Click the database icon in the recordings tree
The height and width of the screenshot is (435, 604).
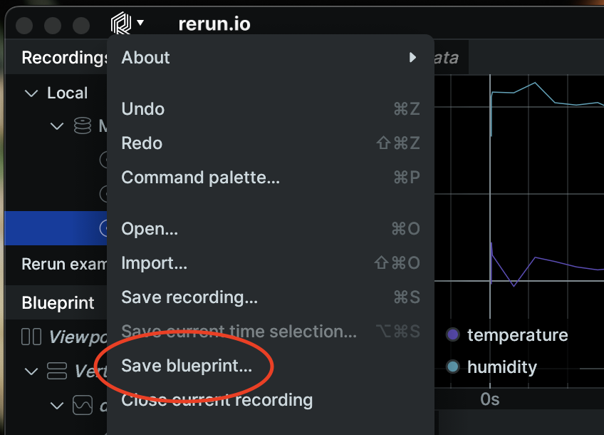point(83,127)
